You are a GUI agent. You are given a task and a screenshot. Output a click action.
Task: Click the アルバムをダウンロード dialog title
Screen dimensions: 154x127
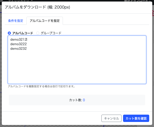(37, 7)
